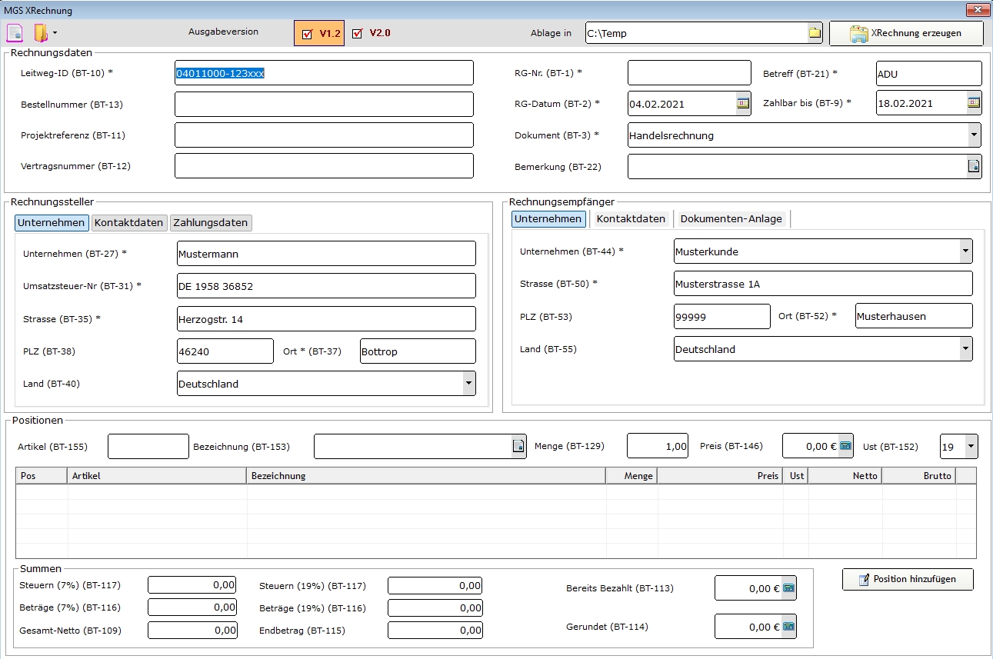Open the Rechnungsempfänger Unternehmen dropdown
Viewport: 993px width, 659px height.
click(965, 251)
